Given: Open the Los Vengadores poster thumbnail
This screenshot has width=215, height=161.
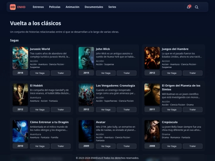Looking at the screenshot, I should coord(86,95).
